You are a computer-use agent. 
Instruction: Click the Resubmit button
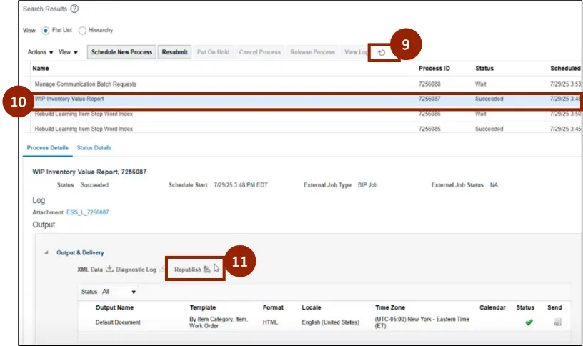(175, 52)
